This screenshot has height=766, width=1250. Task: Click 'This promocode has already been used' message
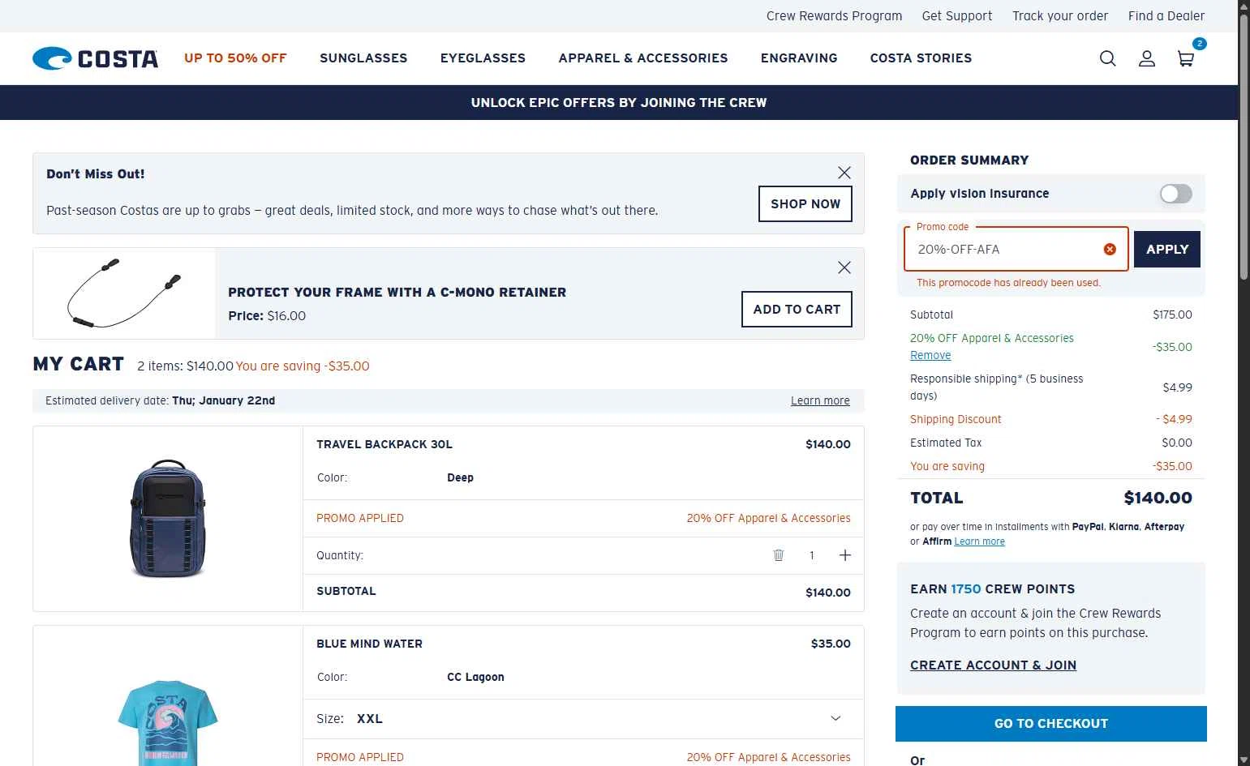1008,283
